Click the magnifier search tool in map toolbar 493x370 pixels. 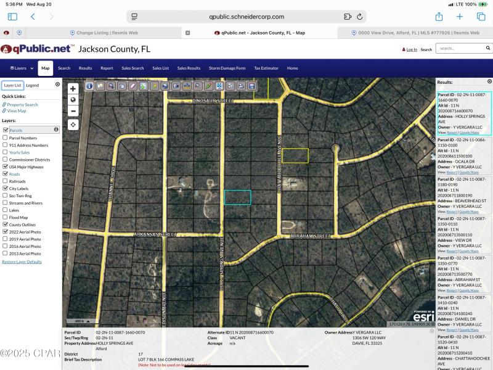tap(198, 86)
